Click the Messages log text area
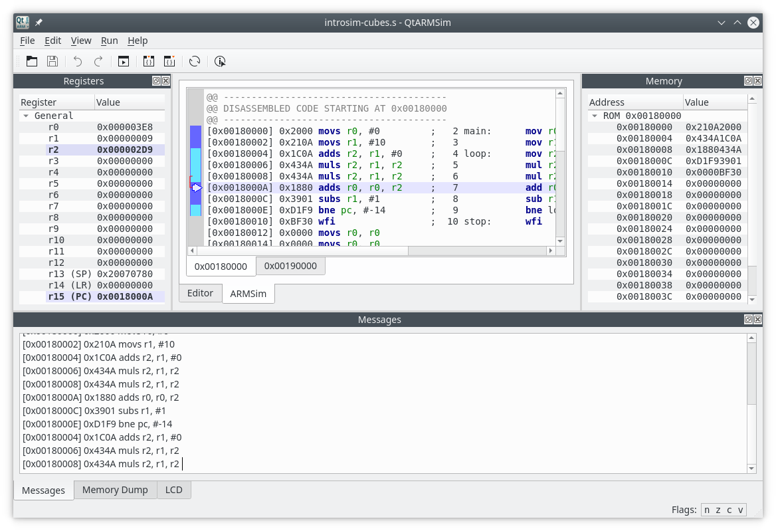Screen dimensions: 776x531 383,403
